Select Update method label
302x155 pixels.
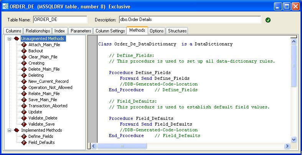[35, 112]
